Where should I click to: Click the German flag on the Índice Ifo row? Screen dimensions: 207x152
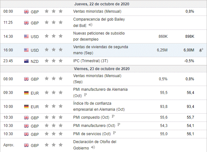coord(26,106)
